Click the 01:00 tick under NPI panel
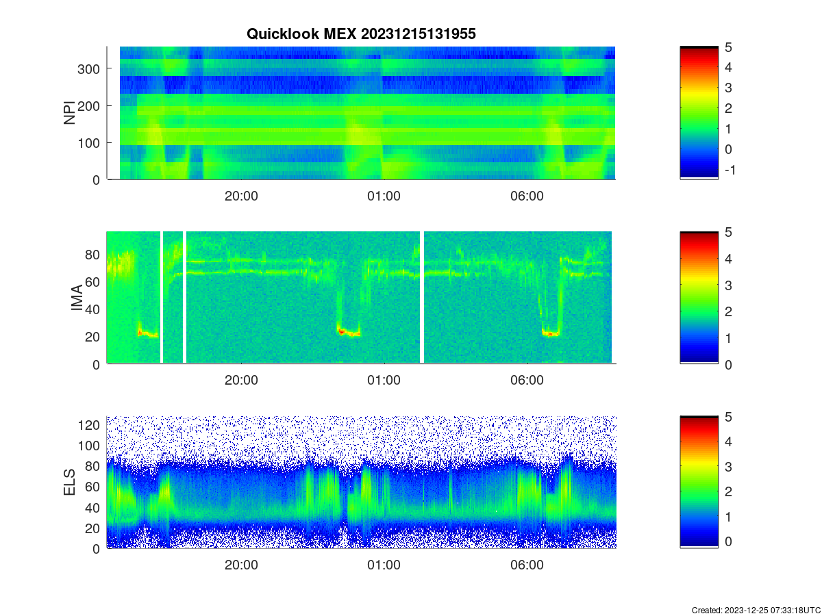 point(384,196)
